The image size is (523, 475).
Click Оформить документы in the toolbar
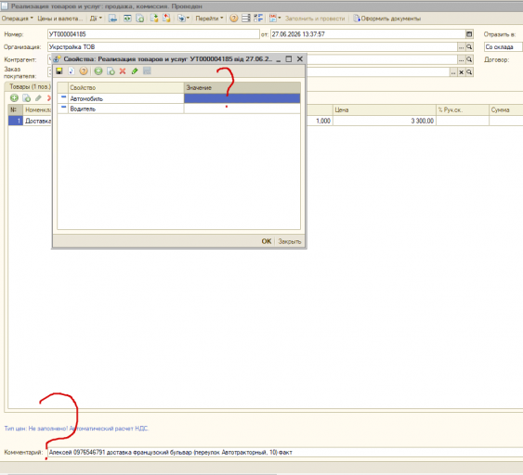click(387, 19)
